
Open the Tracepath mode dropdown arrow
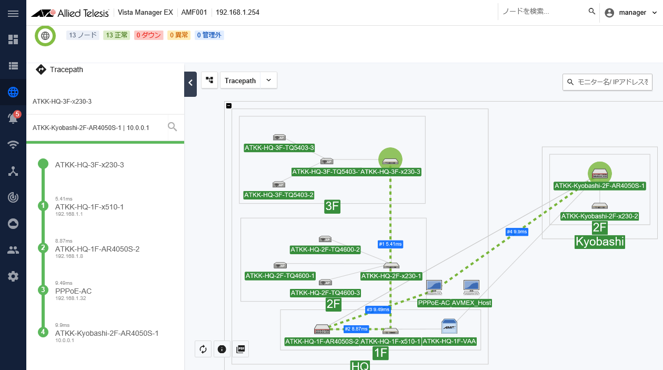point(268,80)
